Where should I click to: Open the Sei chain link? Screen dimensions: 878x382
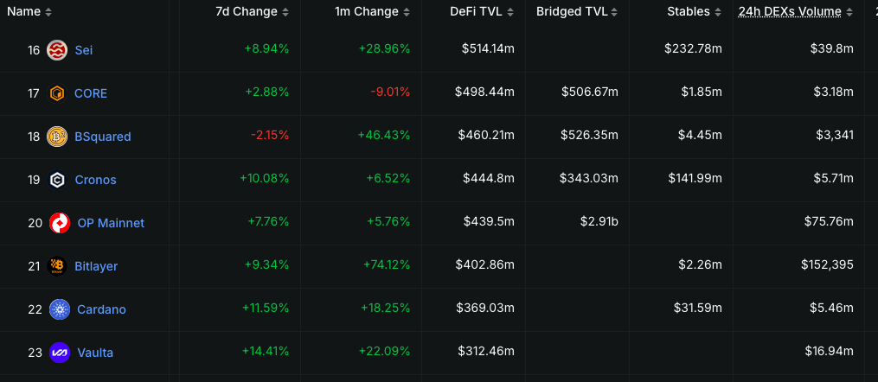[x=84, y=50]
